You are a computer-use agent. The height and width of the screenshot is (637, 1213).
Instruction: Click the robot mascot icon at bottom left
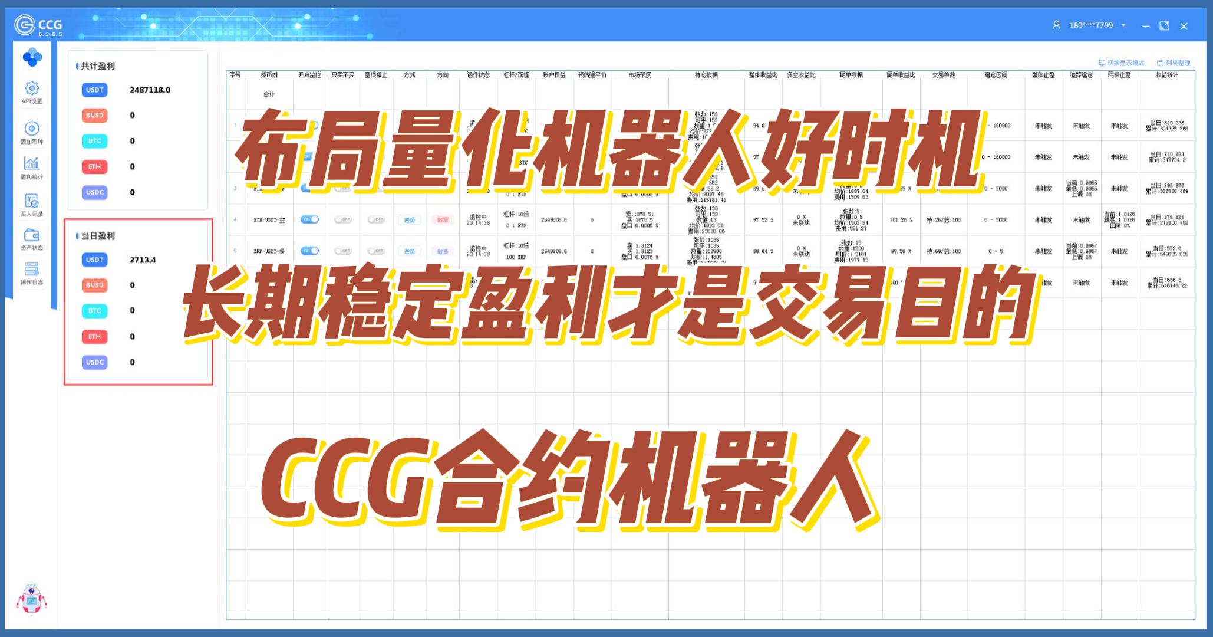31,600
